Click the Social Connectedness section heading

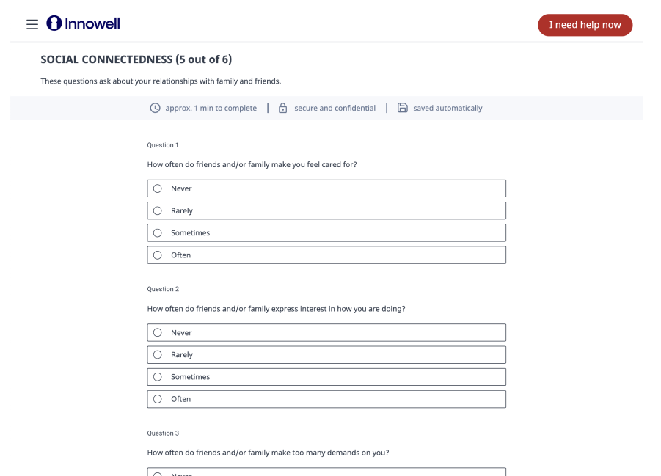136,59
